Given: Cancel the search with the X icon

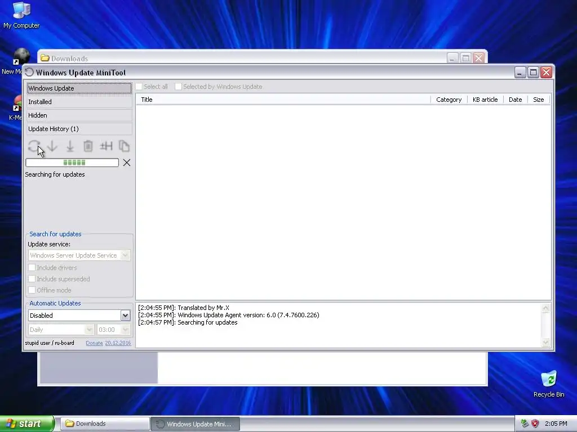Looking at the screenshot, I should pyautogui.click(x=127, y=163).
